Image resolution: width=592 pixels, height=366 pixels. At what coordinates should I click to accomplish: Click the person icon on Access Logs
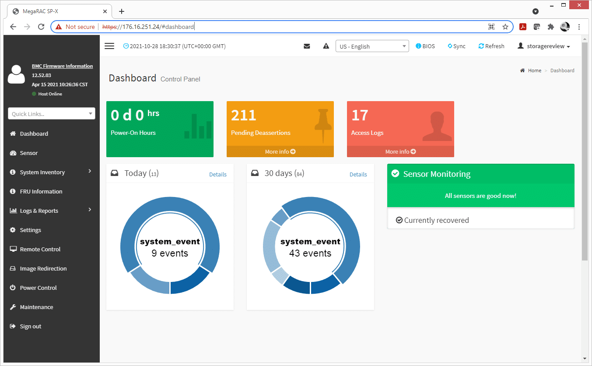click(437, 126)
